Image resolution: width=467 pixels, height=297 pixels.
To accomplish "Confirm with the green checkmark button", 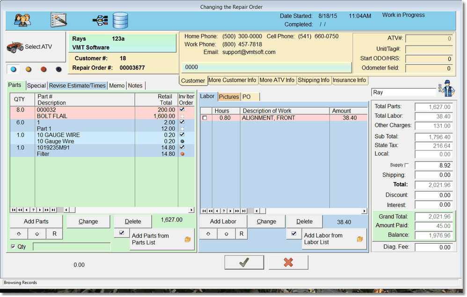I will (244, 262).
